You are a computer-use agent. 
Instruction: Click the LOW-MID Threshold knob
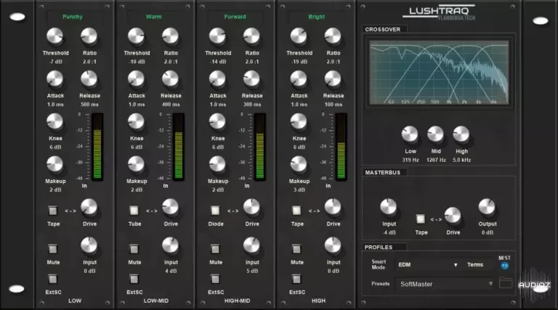[x=136, y=36]
